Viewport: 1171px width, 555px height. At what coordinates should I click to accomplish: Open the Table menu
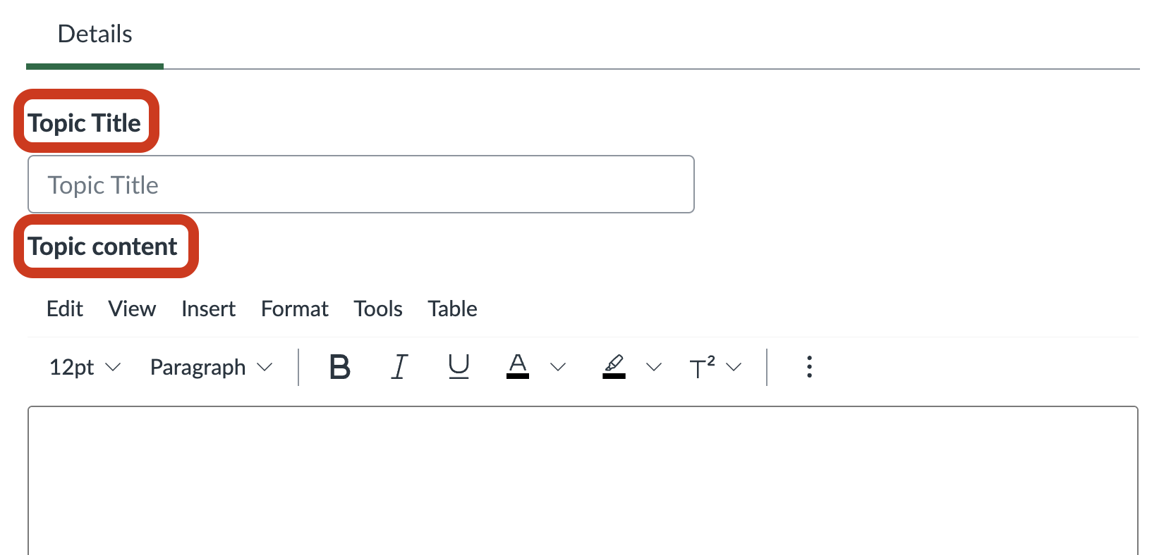(x=452, y=308)
